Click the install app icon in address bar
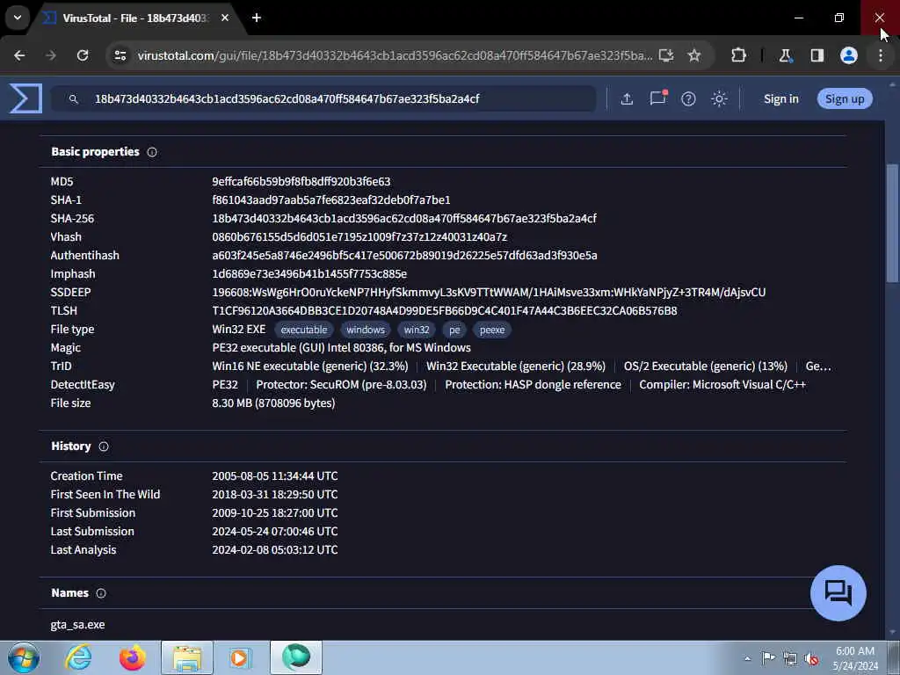 point(666,55)
